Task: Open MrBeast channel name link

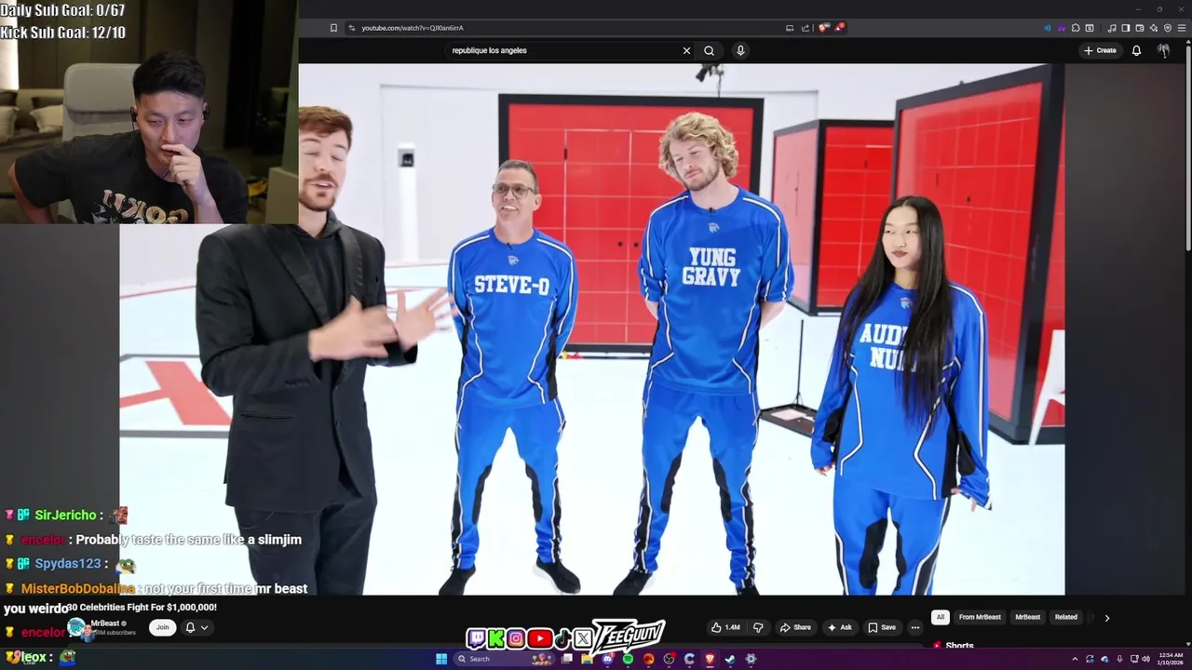Action: tap(105, 623)
